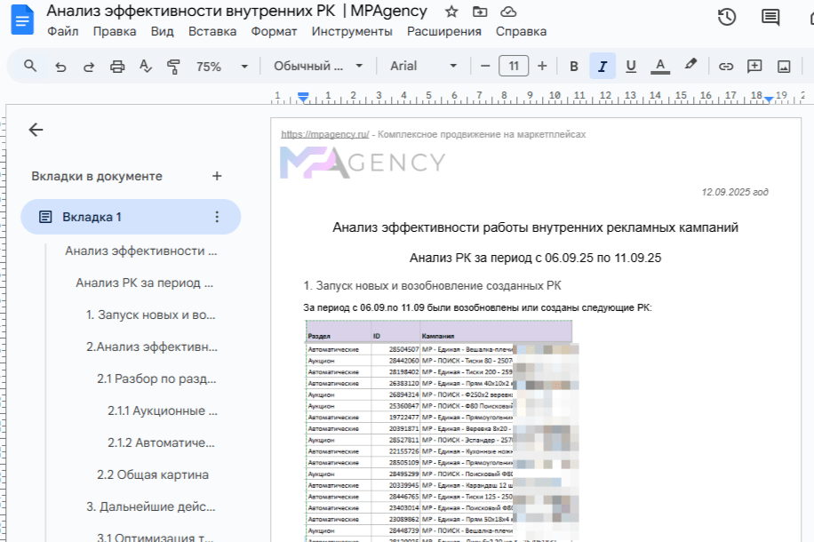Move document to folder icon

click(480, 12)
